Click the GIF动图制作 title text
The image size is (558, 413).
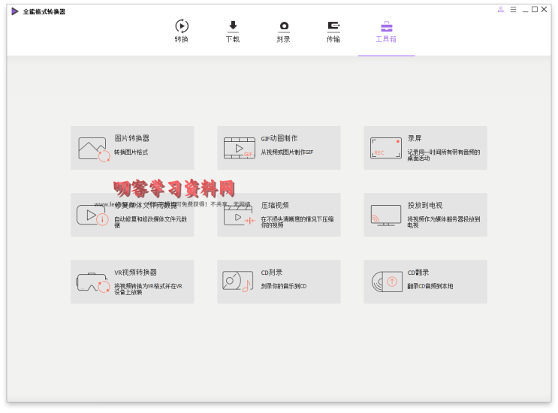click(279, 138)
